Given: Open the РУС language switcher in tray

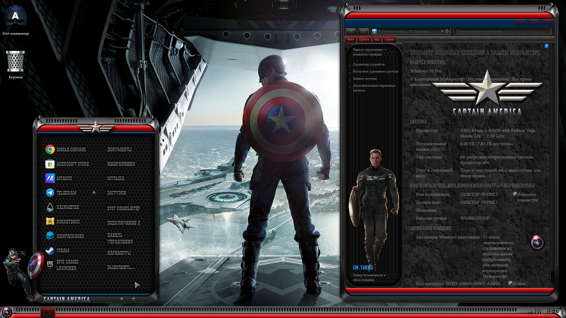Looking at the screenshot, I should (539, 312).
